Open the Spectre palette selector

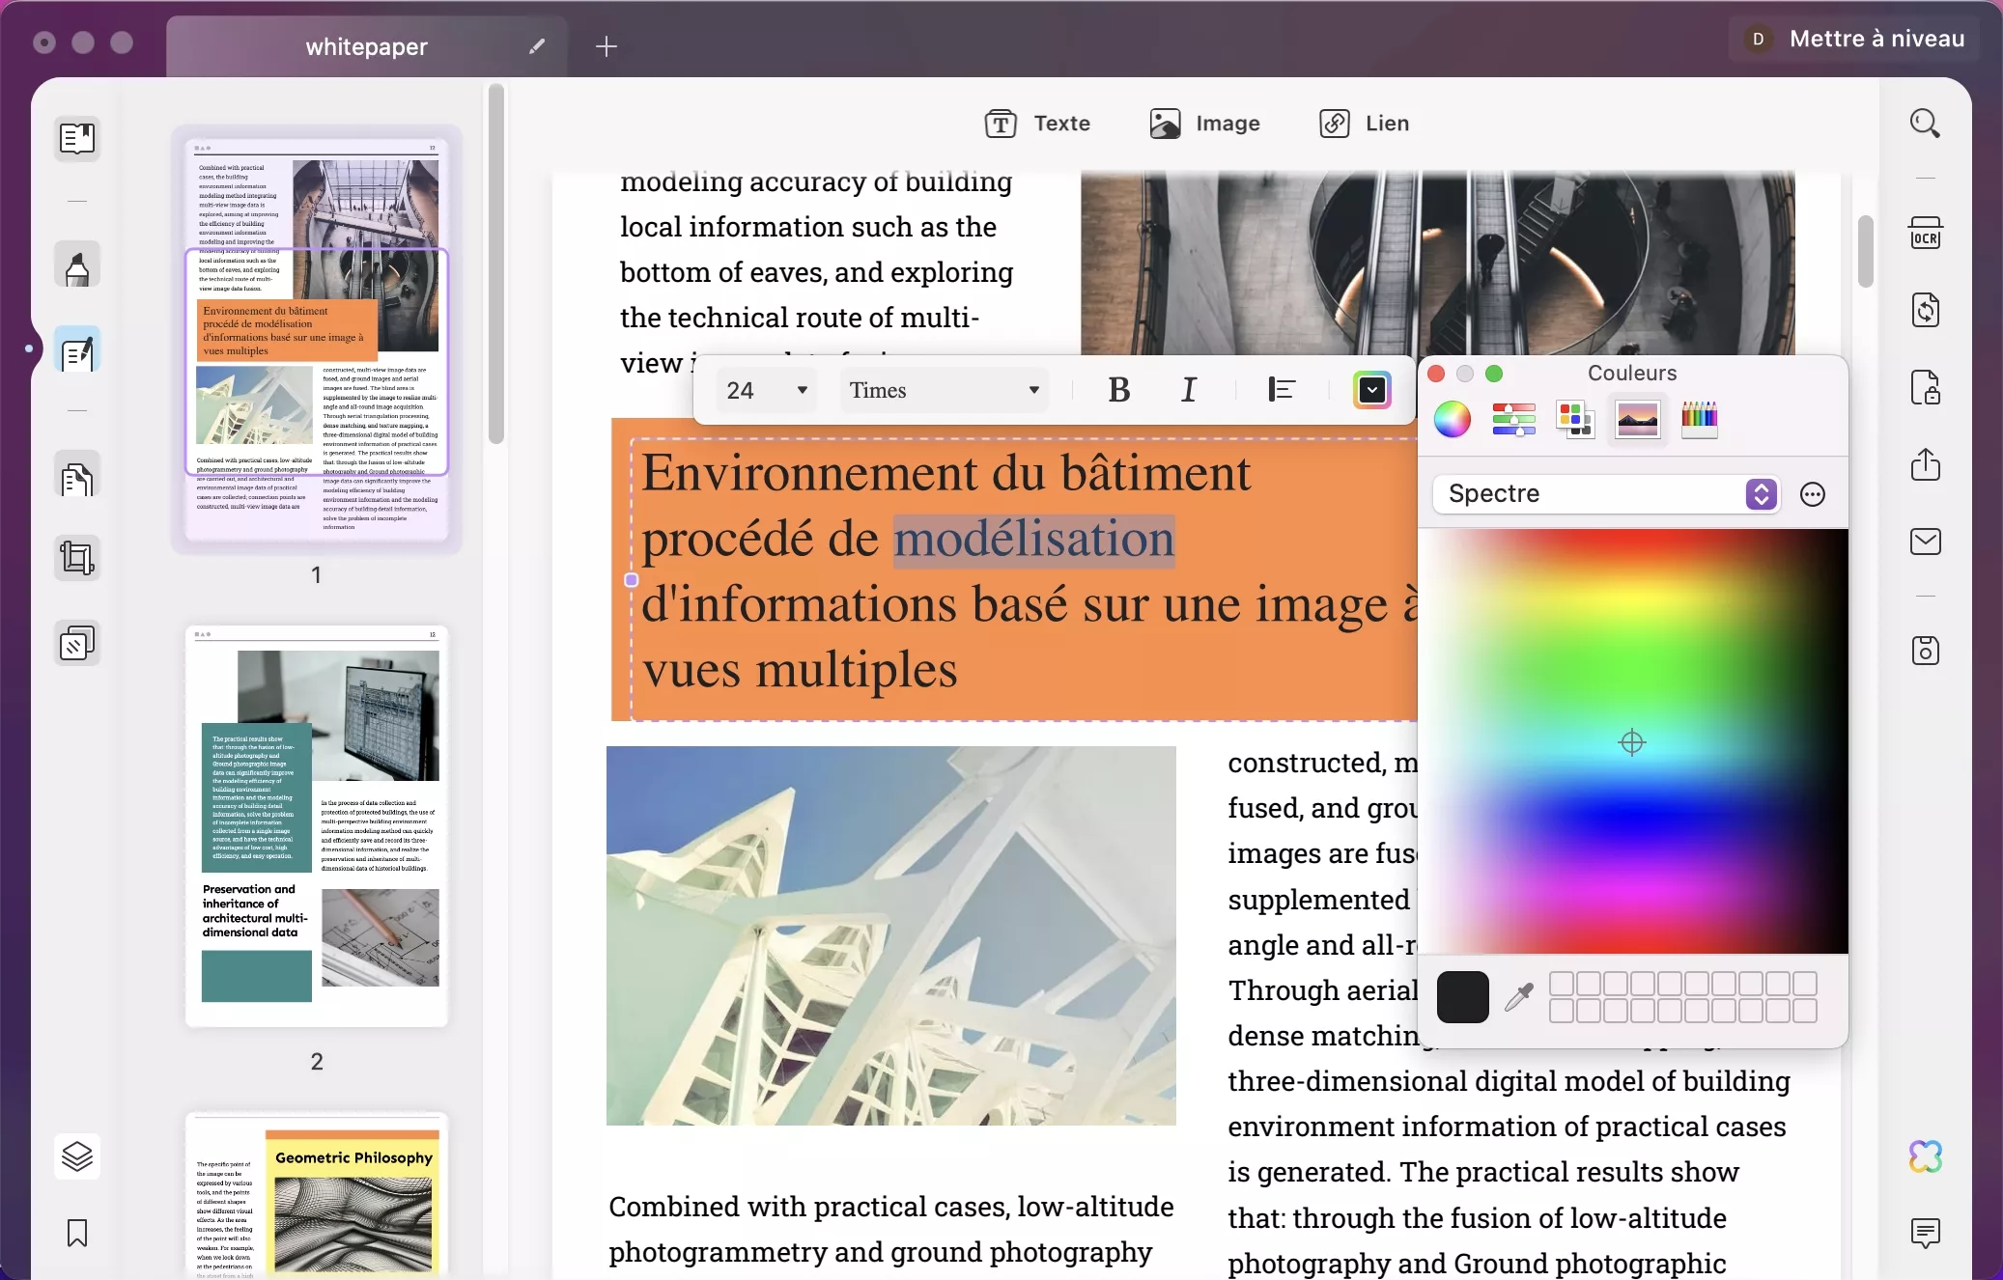click(1605, 494)
